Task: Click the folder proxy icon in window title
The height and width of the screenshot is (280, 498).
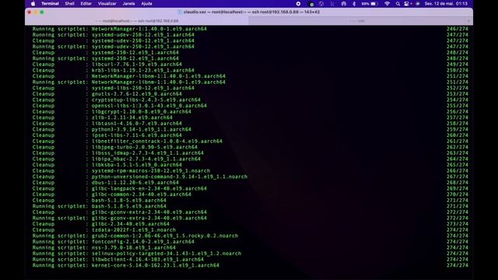Action: (180, 12)
